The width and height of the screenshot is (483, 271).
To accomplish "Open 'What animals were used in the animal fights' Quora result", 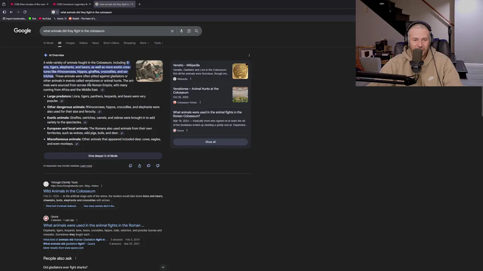I will point(94,225).
